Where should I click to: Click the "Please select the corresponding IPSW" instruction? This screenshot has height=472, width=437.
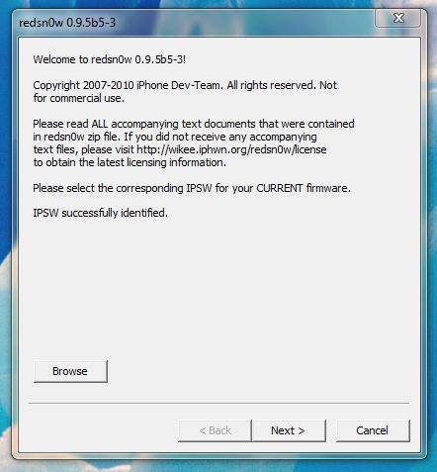[192, 188]
